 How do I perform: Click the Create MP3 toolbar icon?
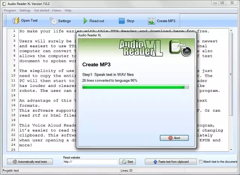coord(151,21)
